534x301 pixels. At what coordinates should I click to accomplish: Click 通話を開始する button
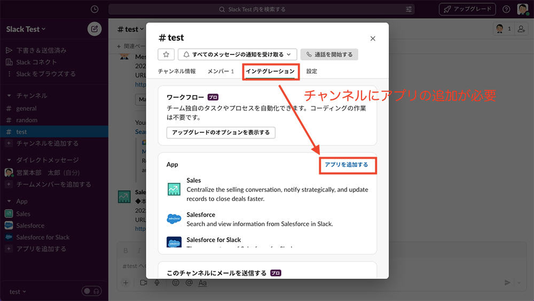coord(329,54)
